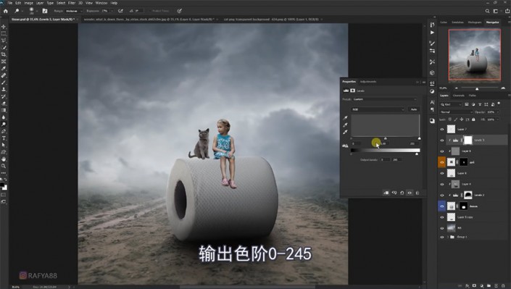Image resolution: width=511 pixels, height=289 pixels.
Task: Switch to the Channels tab
Action: (x=459, y=96)
